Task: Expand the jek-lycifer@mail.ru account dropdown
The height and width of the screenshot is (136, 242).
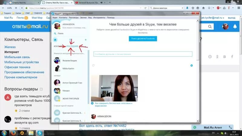Action: point(213,18)
